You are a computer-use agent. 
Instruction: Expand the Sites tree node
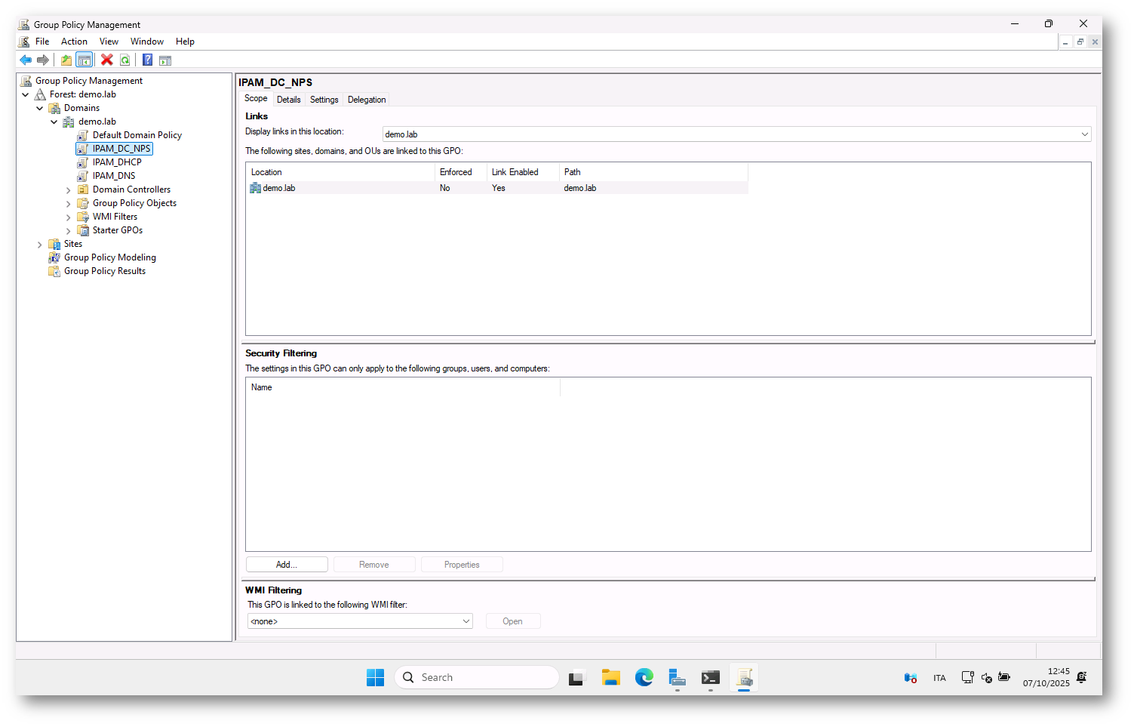40,245
